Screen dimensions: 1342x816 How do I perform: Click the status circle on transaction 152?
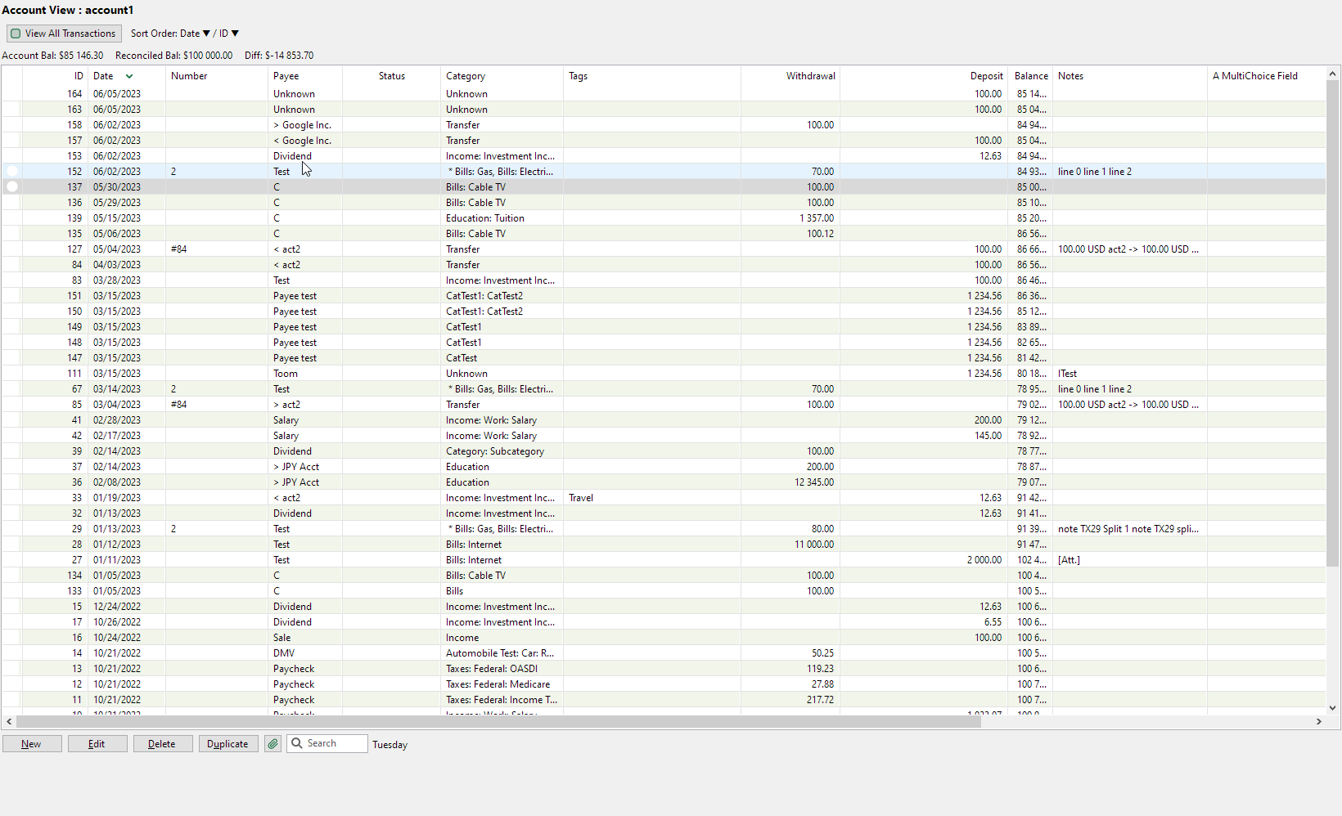12,172
